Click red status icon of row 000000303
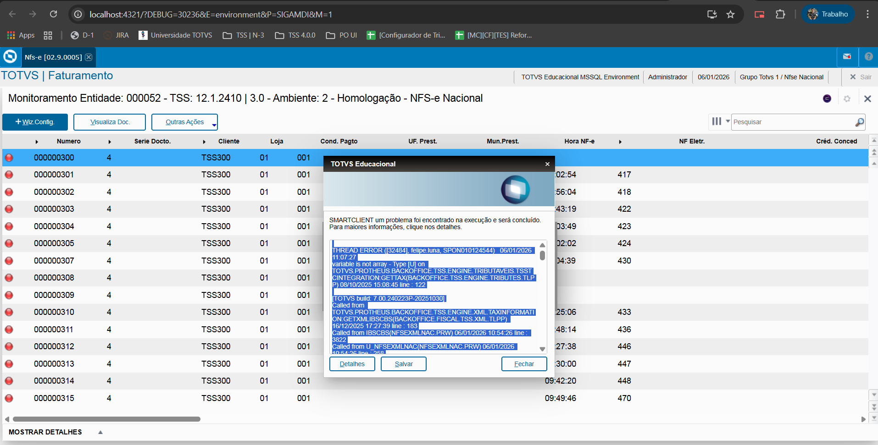The width and height of the screenshot is (878, 445). [9, 209]
